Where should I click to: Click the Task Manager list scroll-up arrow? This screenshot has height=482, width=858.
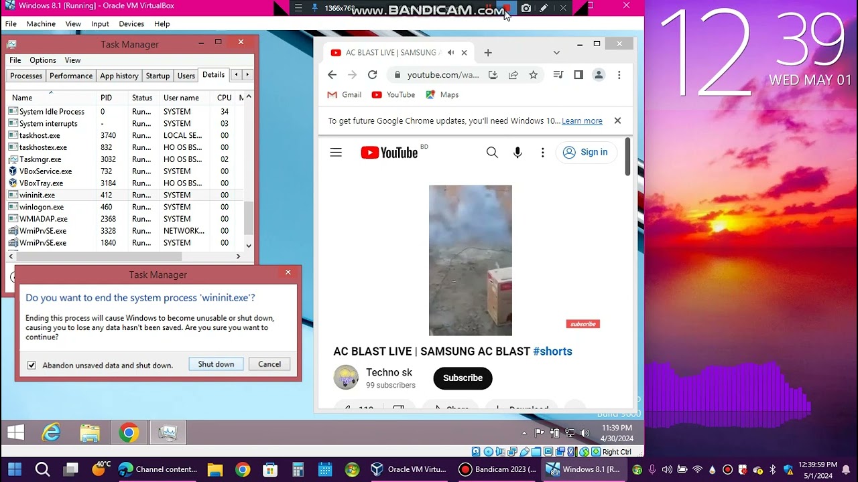pyautogui.click(x=249, y=98)
